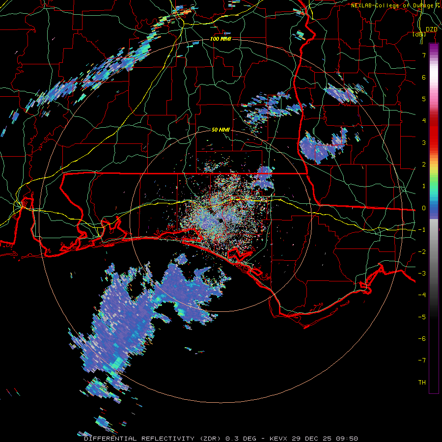Click the "6" value on the scale
Screen dimensions: 442x442
[x=424, y=77]
